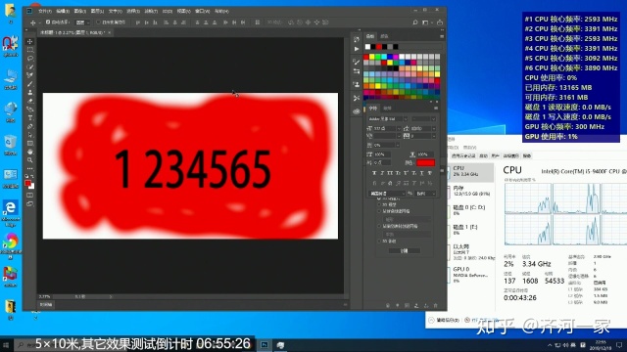This screenshot has height=352, width=627.
Task: Click the red text color swatch
Action: 425,163
